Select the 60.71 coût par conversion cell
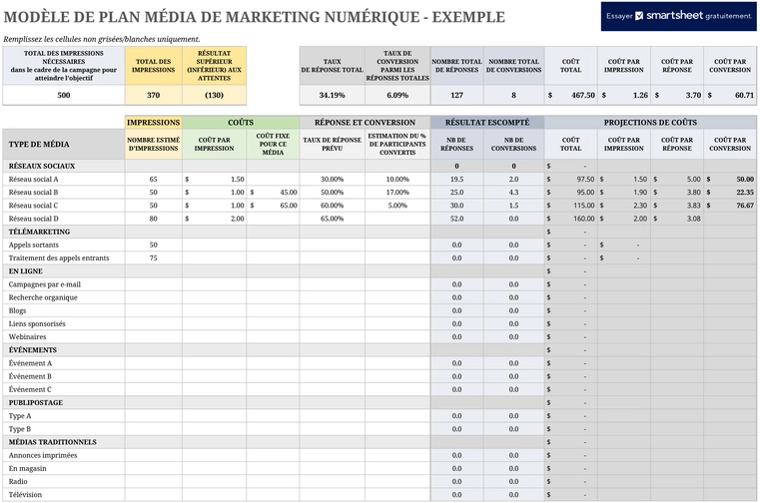This screenshot has width=760, height=503. coord(730,95)
